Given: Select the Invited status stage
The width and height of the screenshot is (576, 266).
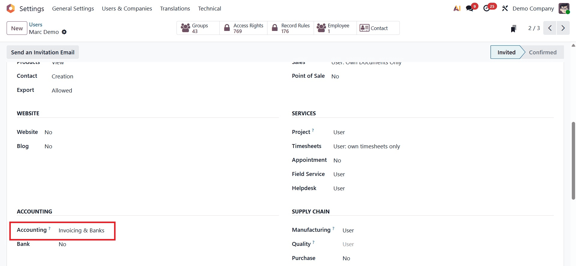Looking at the screenshot, I should pyautogui.click(x=506, y=52).
